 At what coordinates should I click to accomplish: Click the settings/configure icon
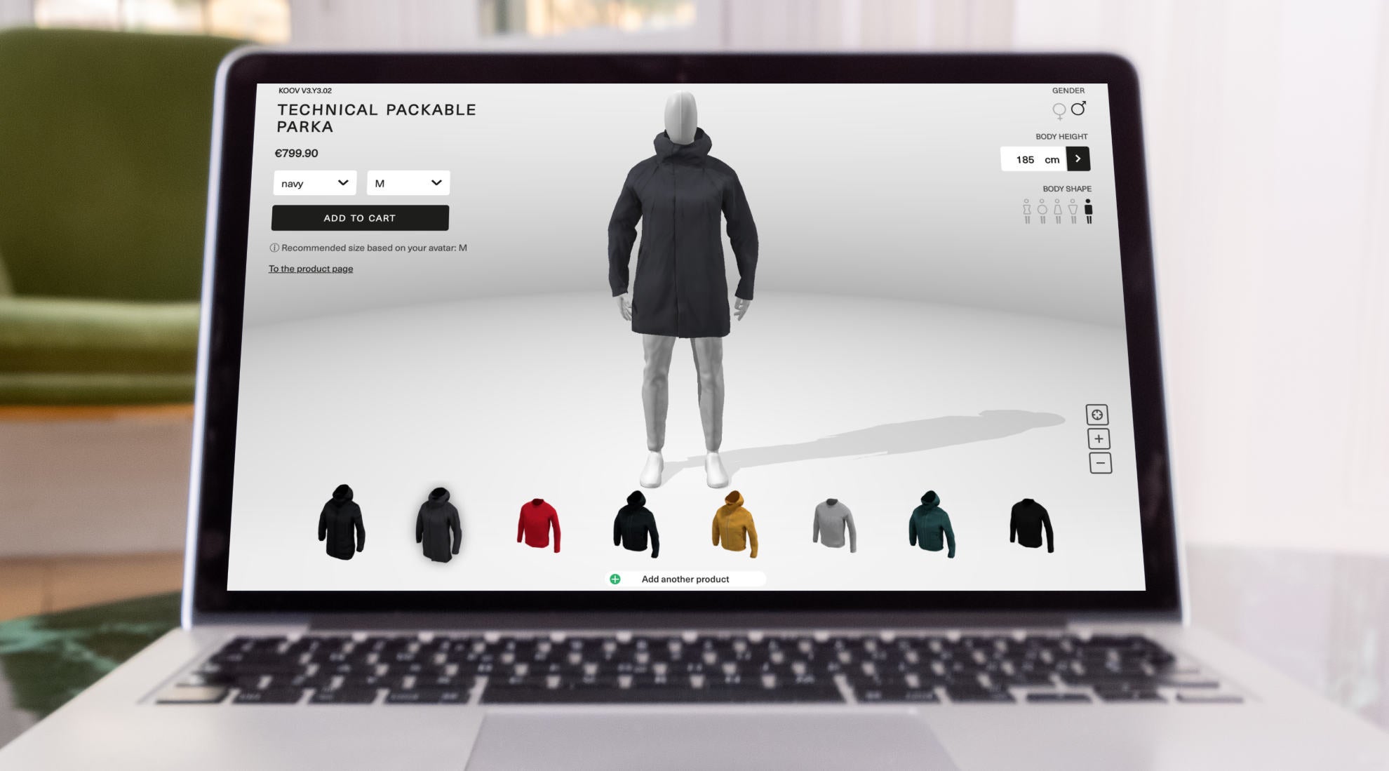coord(1094,414)
